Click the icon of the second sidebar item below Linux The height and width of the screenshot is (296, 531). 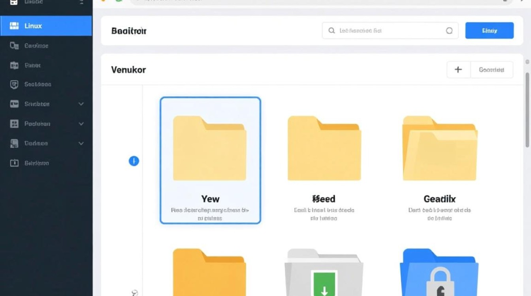[x=14, y=66]
